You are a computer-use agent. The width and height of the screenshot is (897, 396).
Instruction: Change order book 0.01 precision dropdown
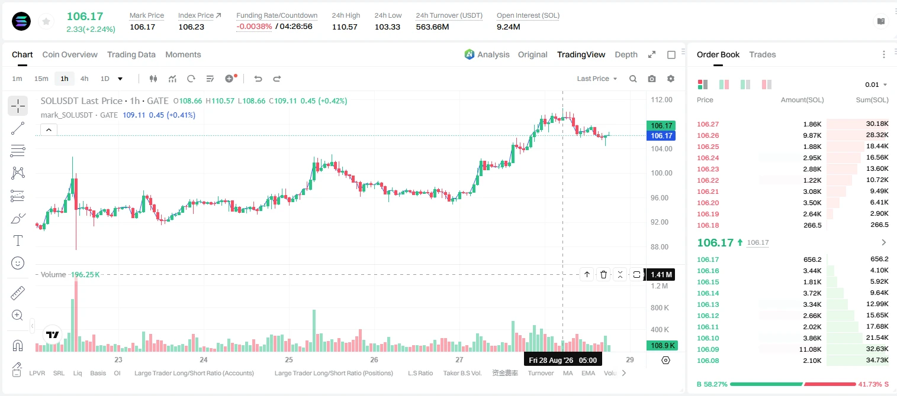coord(876,85)
